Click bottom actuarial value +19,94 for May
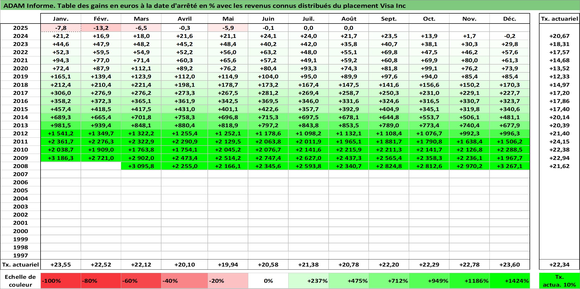The width and height of the screenshot is (580, 289). click(x=228, y=265)
